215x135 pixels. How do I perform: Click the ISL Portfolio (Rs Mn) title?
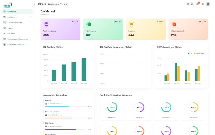53,47
